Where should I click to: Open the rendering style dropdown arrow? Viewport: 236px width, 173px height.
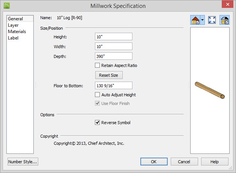pos(203,20)
